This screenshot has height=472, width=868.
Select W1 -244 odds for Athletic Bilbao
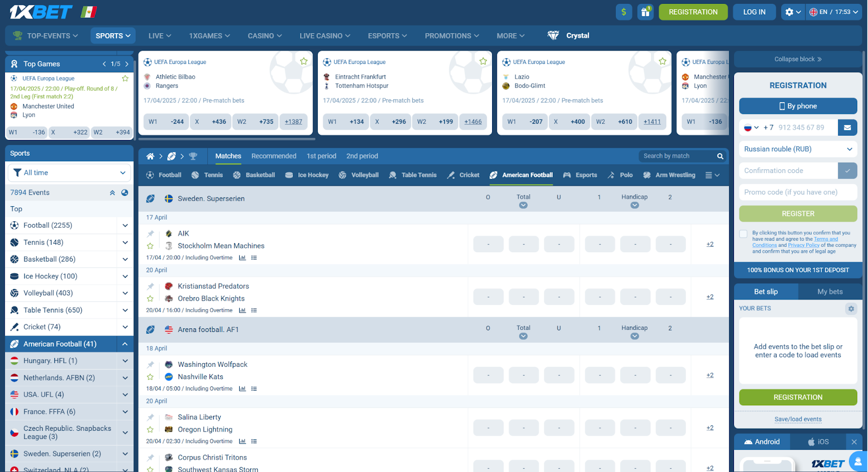(x=166, y=122)
